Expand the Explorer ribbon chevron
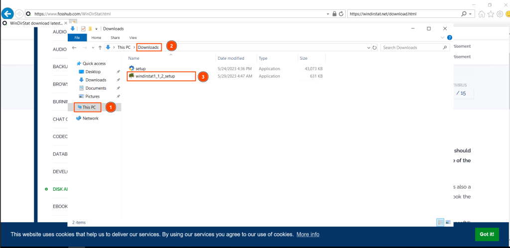This screenshot has height=248, width=510. click(x=442, y=38)
